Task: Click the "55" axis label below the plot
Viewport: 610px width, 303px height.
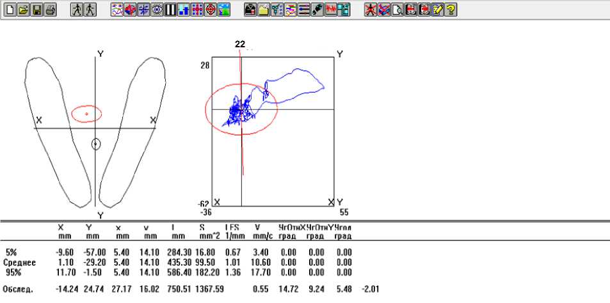Action: click(x=344, y=212)
